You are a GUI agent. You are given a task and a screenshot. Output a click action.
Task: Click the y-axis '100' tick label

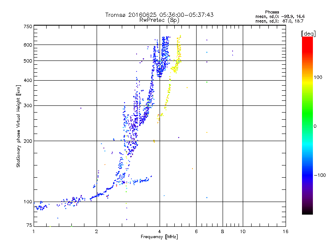[28, 202]
